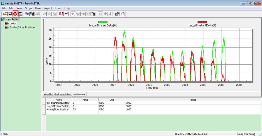Click the down arrow toolbar icon

pos(110,14)
